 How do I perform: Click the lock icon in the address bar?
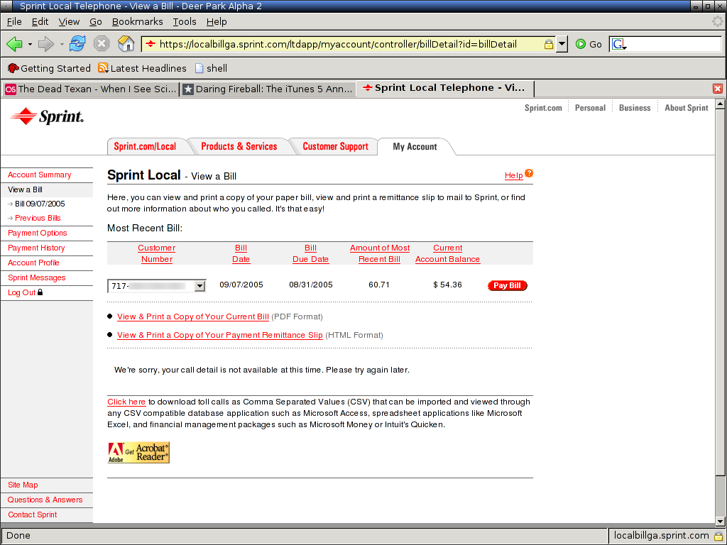[549, 45]
